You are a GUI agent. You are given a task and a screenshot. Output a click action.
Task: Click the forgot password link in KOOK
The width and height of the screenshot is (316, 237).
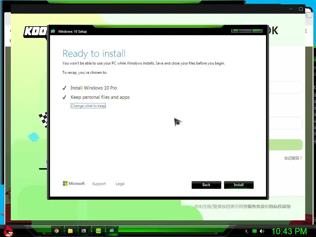[x=293, y=158]
